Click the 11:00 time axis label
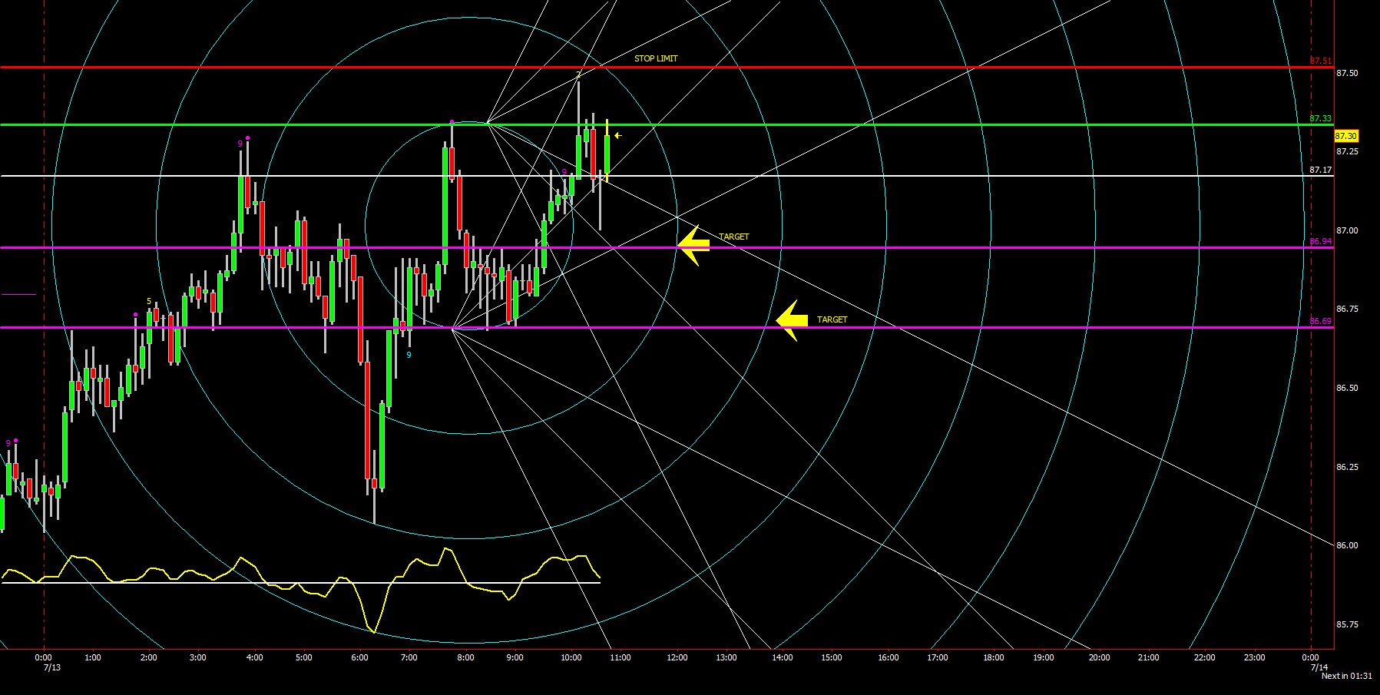Screen dimensions: 1380x695 (620, 657)
